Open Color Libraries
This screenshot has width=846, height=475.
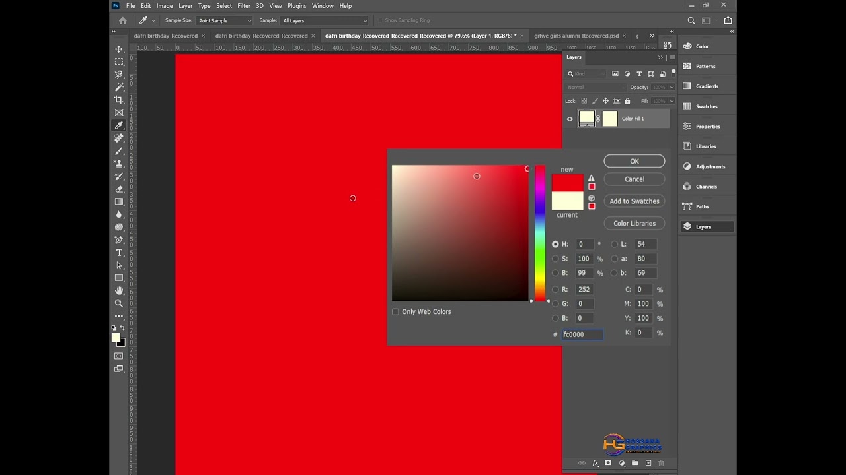[634, 223]
